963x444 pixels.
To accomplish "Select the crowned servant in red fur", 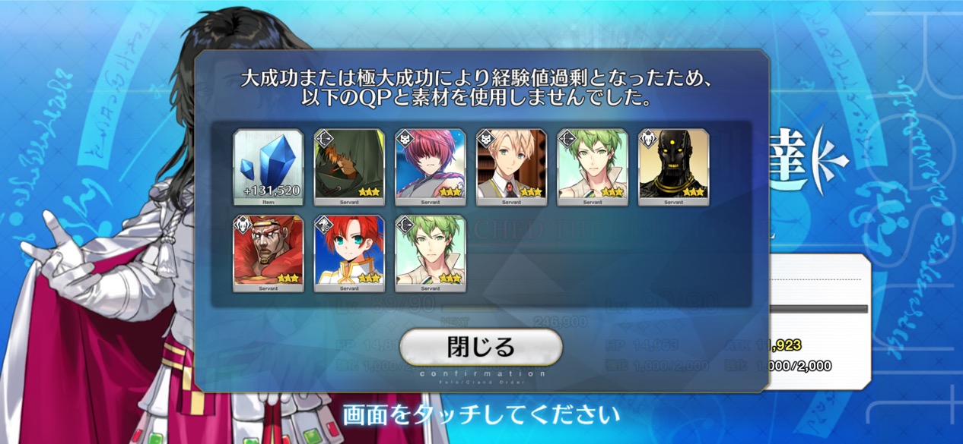I will point(269,253).
